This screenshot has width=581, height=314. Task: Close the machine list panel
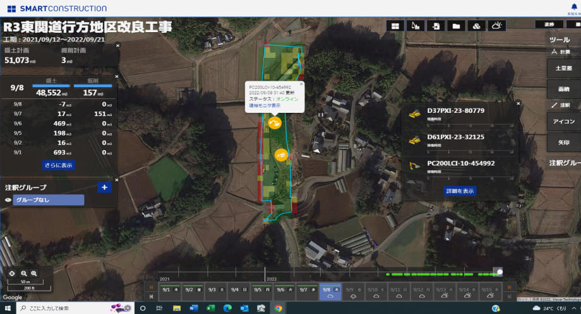[518, 103]
